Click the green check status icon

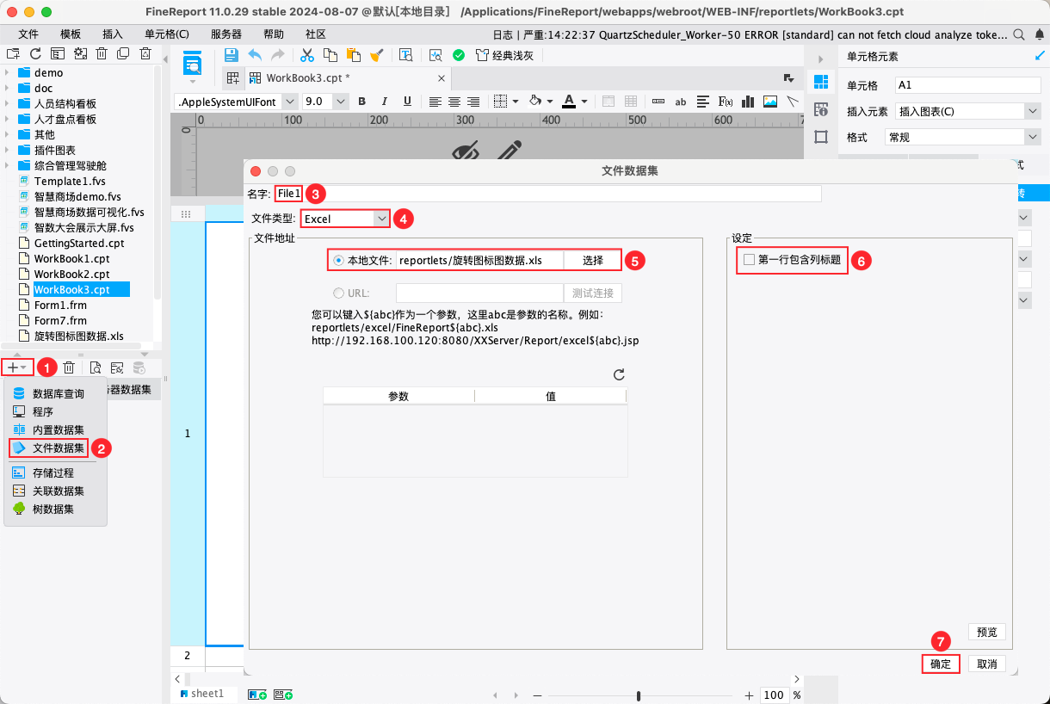[x=459, y=55]
